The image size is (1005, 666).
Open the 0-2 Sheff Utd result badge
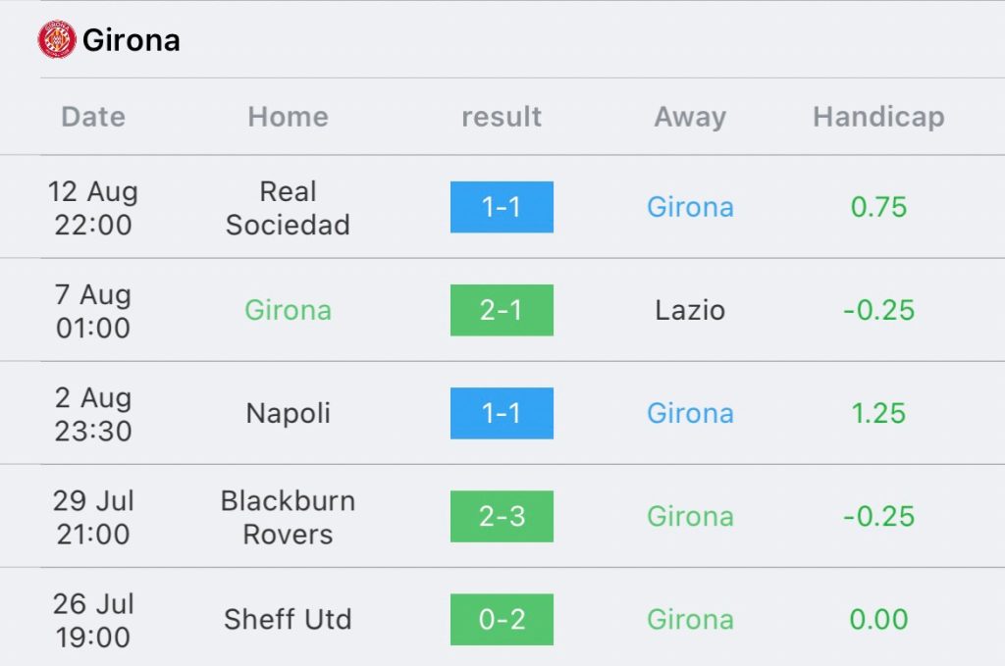click(x=502, y=619)
